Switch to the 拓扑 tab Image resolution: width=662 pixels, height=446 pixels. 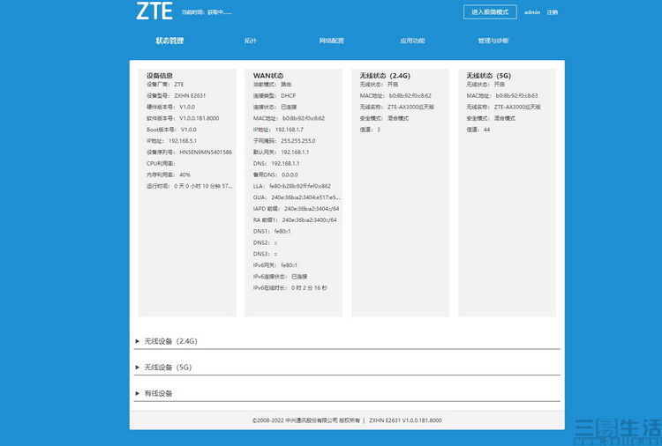click(x=251, y=41)
